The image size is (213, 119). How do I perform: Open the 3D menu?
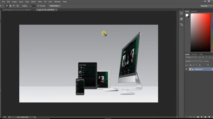click(45, 2)
